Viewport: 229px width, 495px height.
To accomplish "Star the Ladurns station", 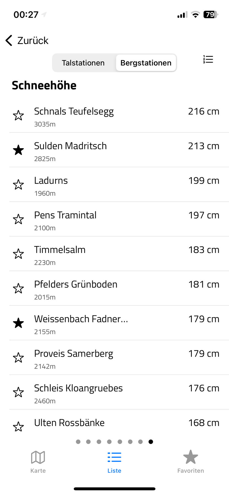I will tap(18, 185).
